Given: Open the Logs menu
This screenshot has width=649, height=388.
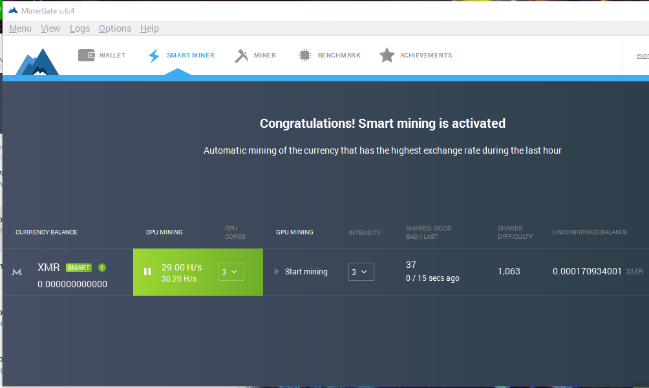Looking at the screenshot, I should (x=80, y=28).
